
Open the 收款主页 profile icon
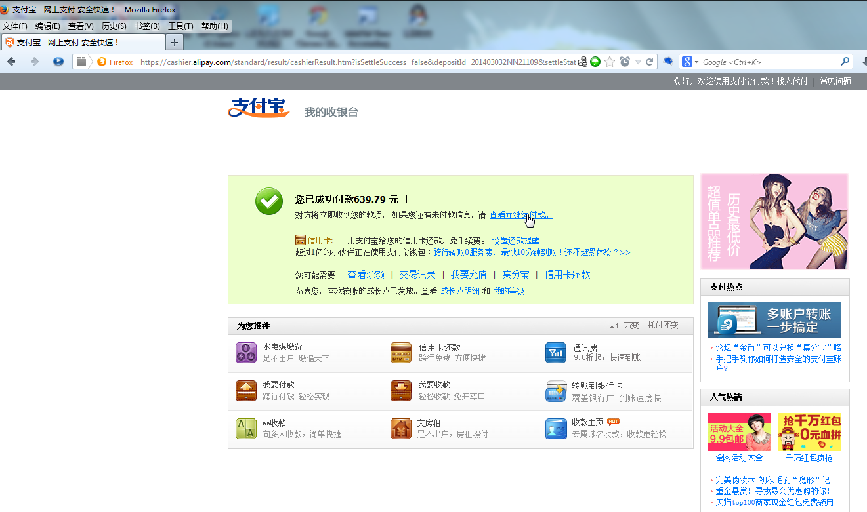pos(556,429)
